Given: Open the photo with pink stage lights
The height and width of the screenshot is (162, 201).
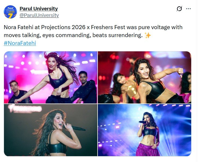Looking at the screenshot, I should tap(50, 77).
